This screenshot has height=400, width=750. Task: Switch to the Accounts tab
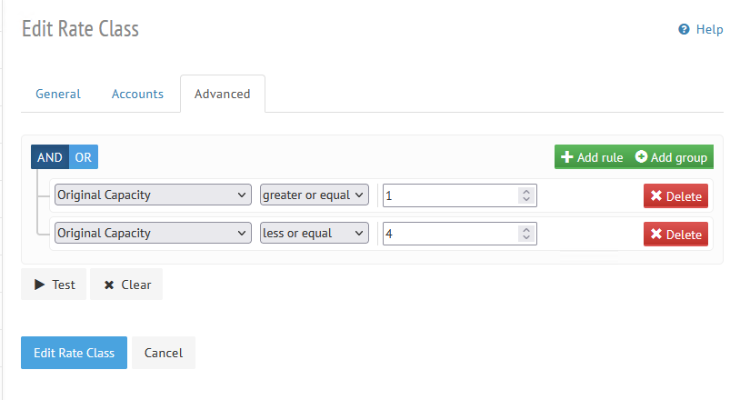click(137, 94)
